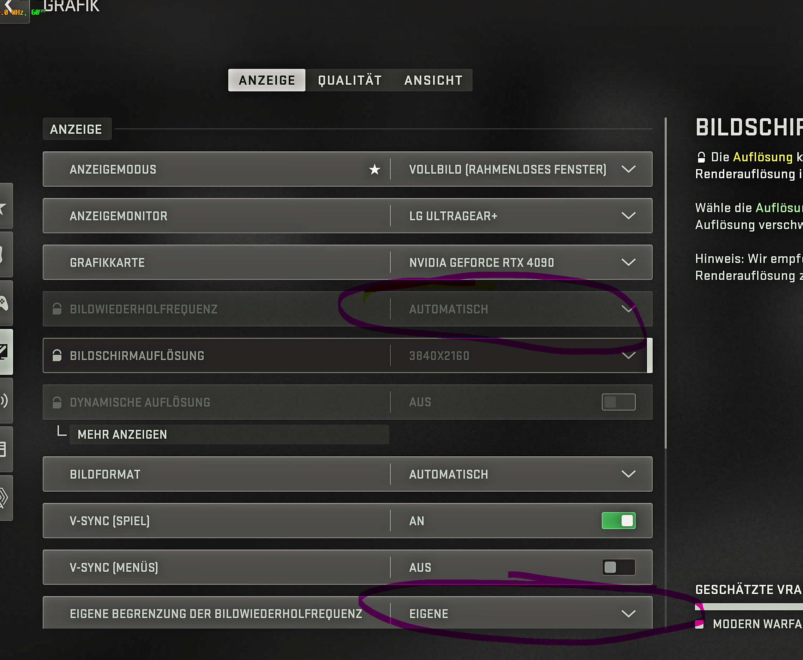Image resolution: width=803 pixels, height=660 pixels.
Task: Click the back arrow next to Grafik
Action: pyautogui.click(x=8, y=5)
